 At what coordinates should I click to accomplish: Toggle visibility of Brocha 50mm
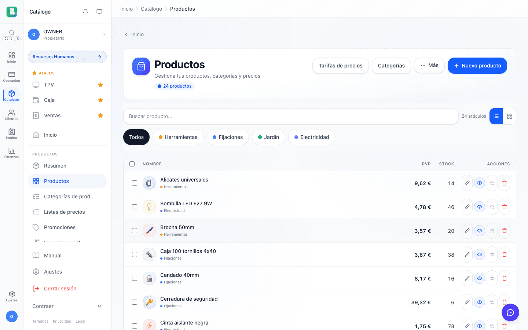tap(480, 231)
